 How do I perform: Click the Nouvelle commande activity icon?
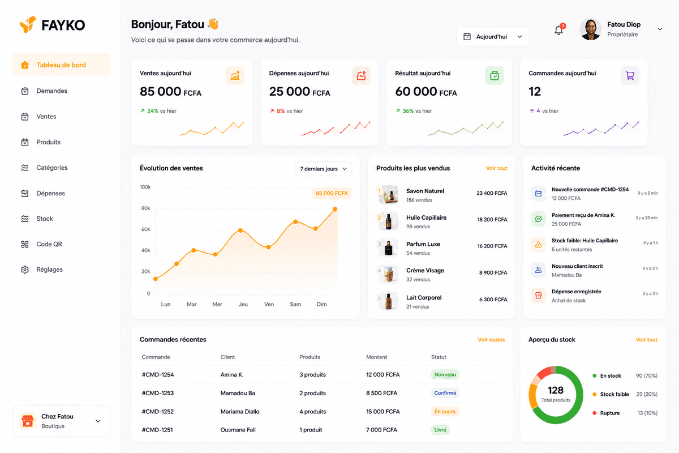(x=538, y=194)
